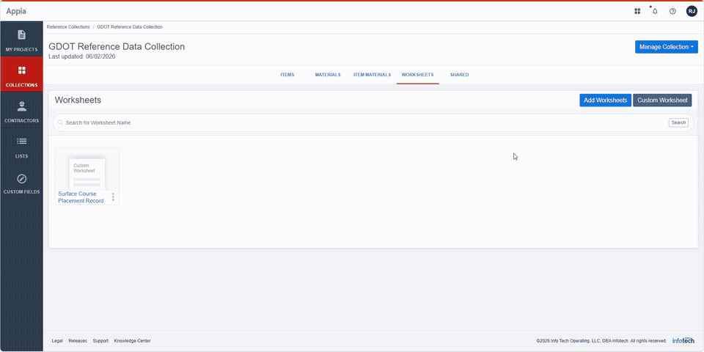Image resolution: width=704 pixels, height=352 pixels.
Task: Switch to the Materials tab
Action: click(328, 75)
